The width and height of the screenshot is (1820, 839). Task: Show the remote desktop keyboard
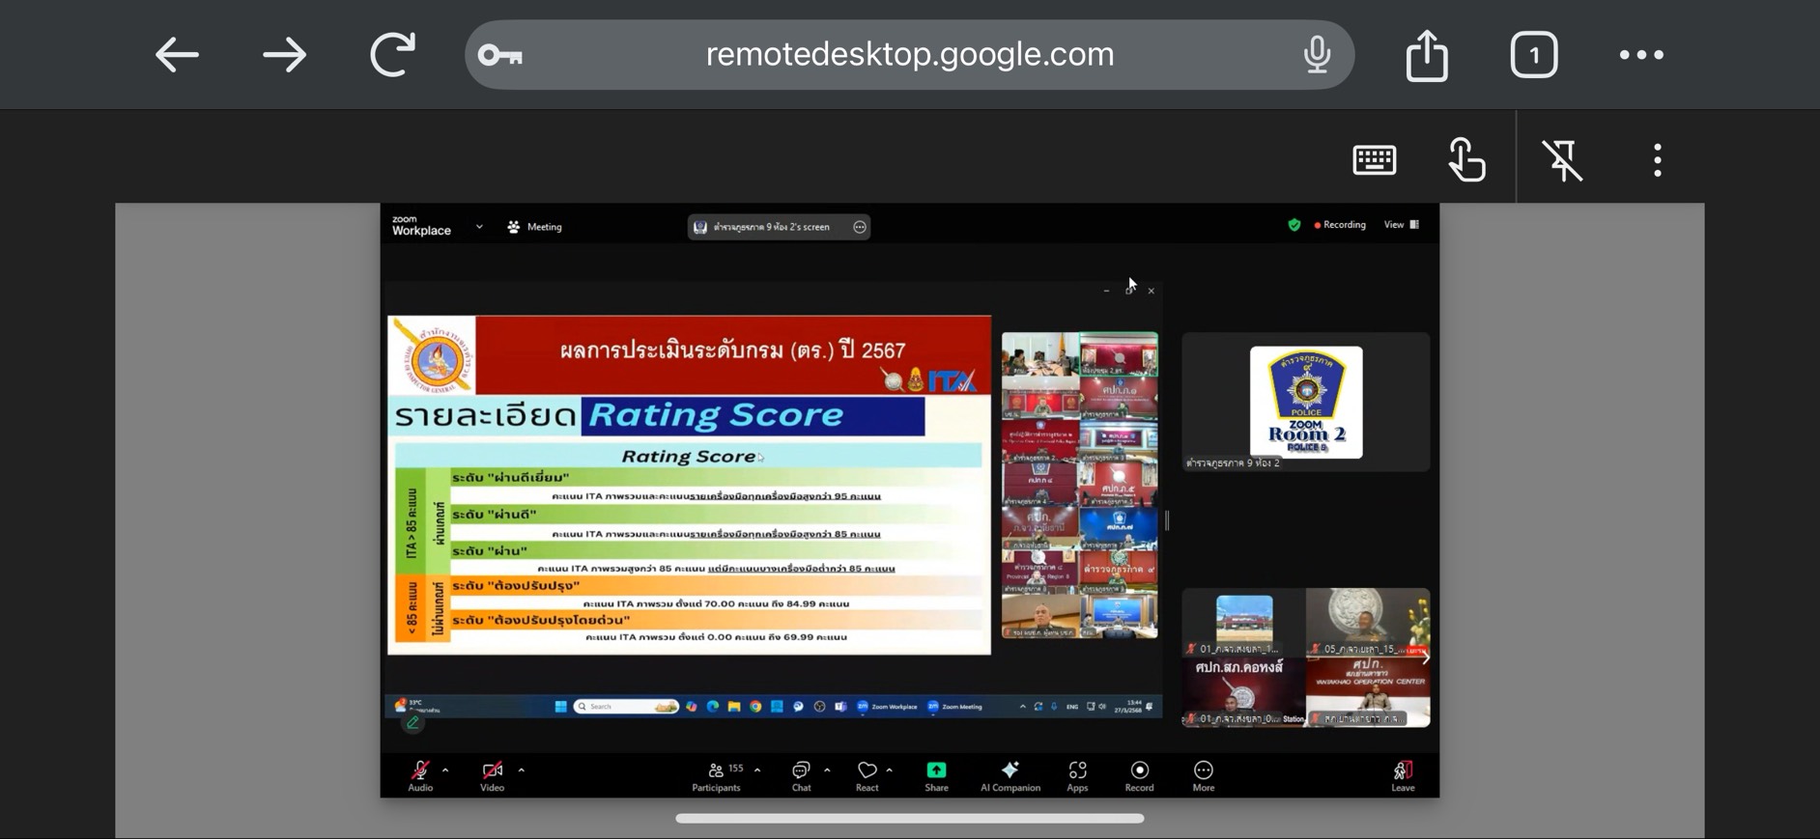coord(1374,160)
